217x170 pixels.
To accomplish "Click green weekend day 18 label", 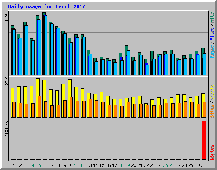I will point(121,165).
